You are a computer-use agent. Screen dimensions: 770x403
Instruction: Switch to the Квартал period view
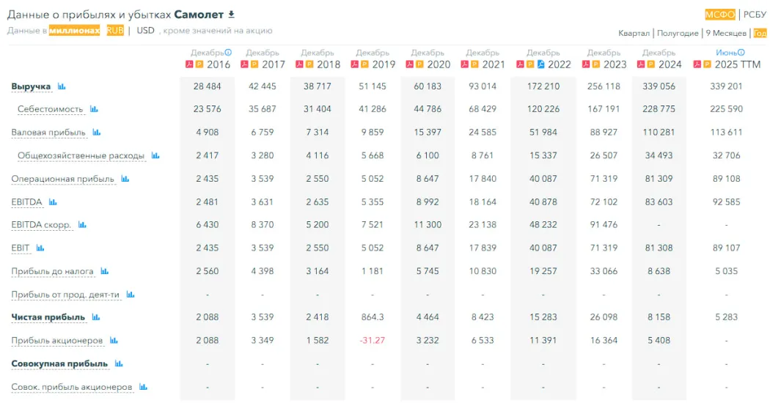tap(634, 33)
